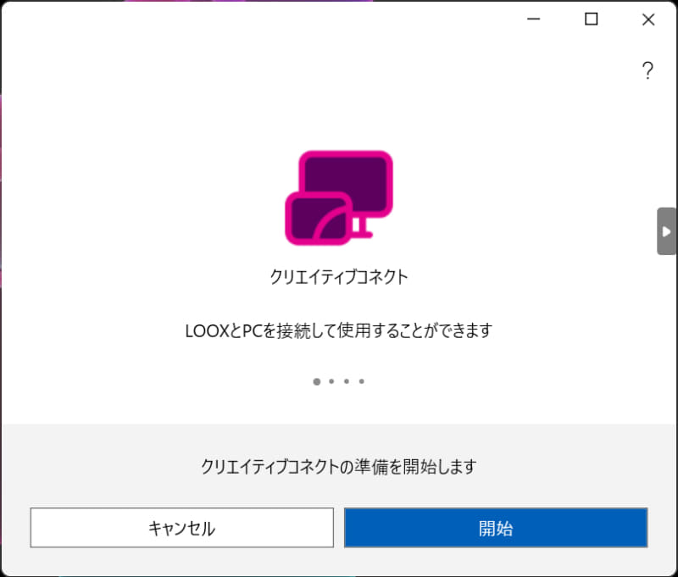
Task: Minimize the Creative Connect window
Action: [532, 19]
